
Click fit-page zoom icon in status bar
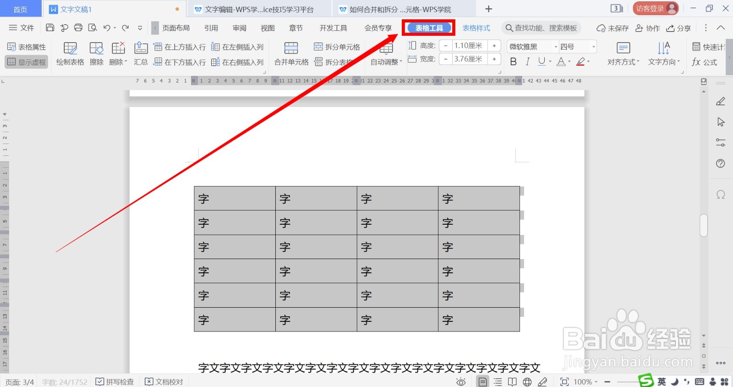click(x=564, y=382)
